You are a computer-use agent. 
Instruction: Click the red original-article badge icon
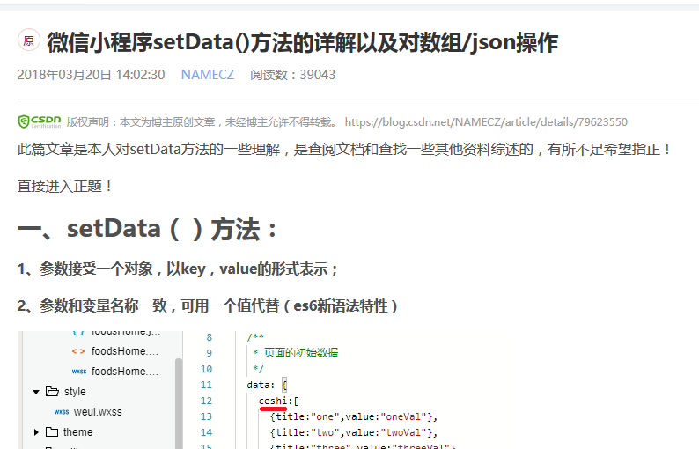[x=28, y=40]
